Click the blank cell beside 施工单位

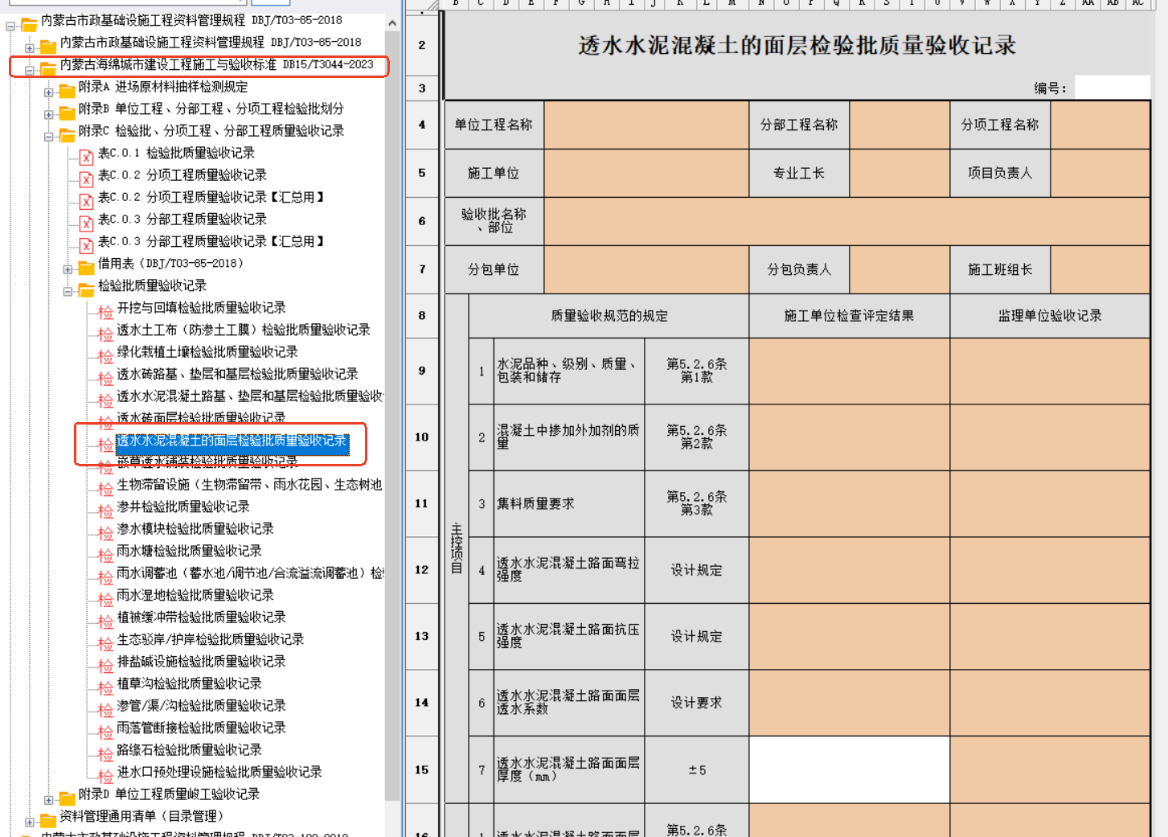(646, 173)
